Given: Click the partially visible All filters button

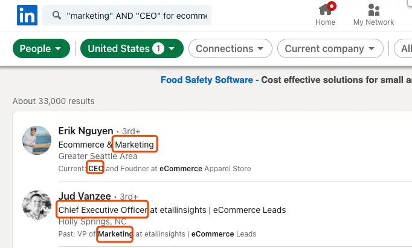Looking at the screenshot, I should pyautogui.click(x=404, y=48).
